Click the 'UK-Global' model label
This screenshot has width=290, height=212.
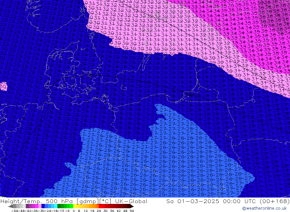tap(131, 201)
